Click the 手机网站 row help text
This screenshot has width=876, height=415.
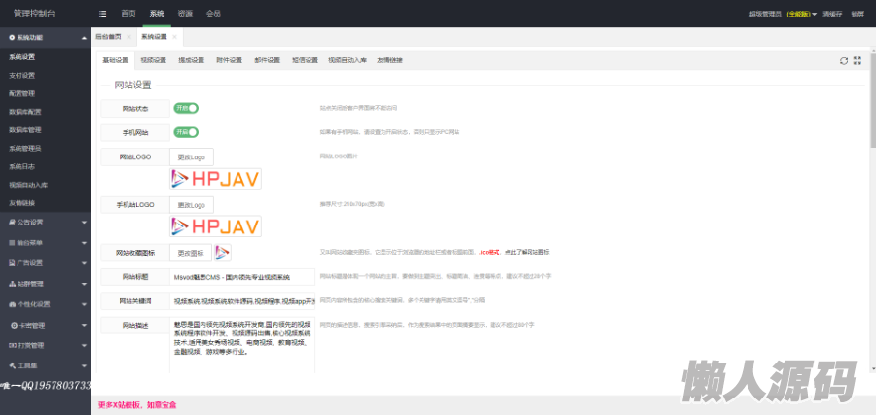tap(389, 132)
